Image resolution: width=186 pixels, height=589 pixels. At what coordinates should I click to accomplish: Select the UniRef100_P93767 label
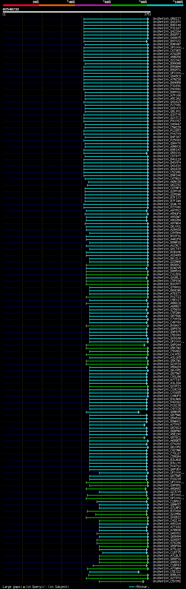click(x=167, y=121)
